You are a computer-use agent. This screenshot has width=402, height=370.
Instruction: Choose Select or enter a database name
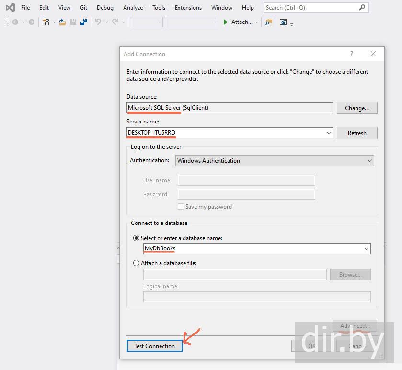tap(136, 238)
